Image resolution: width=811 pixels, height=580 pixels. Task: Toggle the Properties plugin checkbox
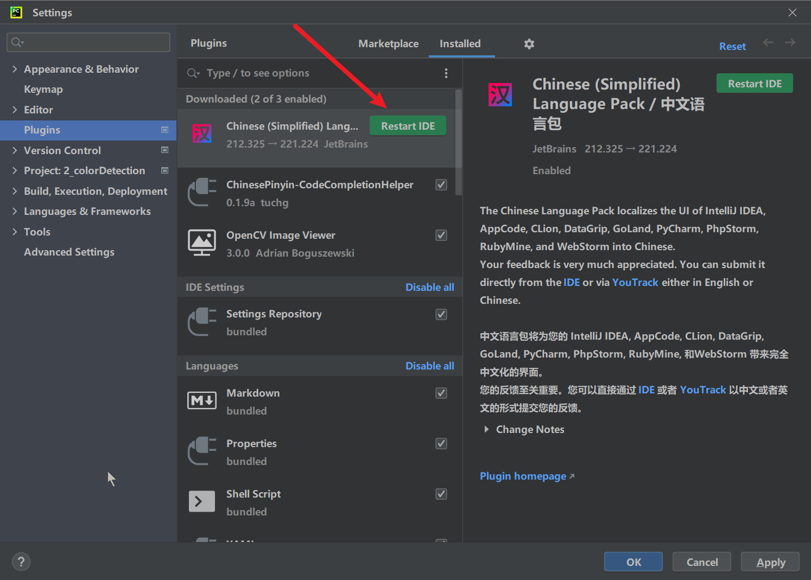point(441,443)
